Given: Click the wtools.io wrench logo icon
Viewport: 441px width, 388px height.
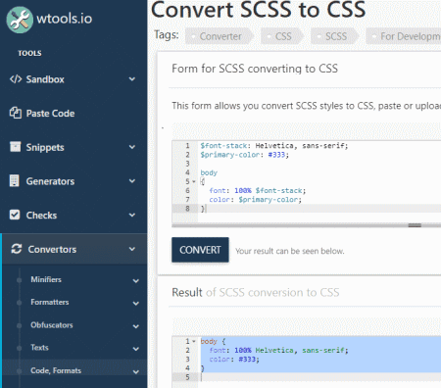Looking at the screenshot, I should (x=20, y=20).
